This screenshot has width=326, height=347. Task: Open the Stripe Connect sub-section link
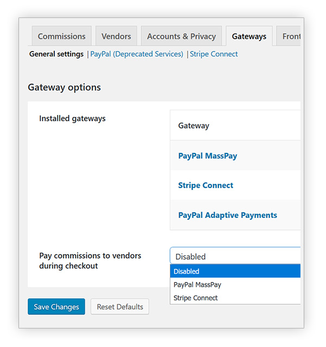click(x=214, y=54)
